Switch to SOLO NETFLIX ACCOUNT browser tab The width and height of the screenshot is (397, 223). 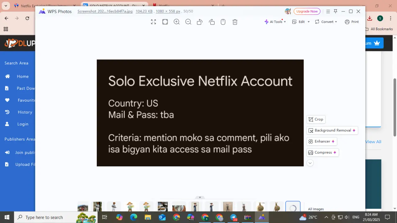point(114,6)
